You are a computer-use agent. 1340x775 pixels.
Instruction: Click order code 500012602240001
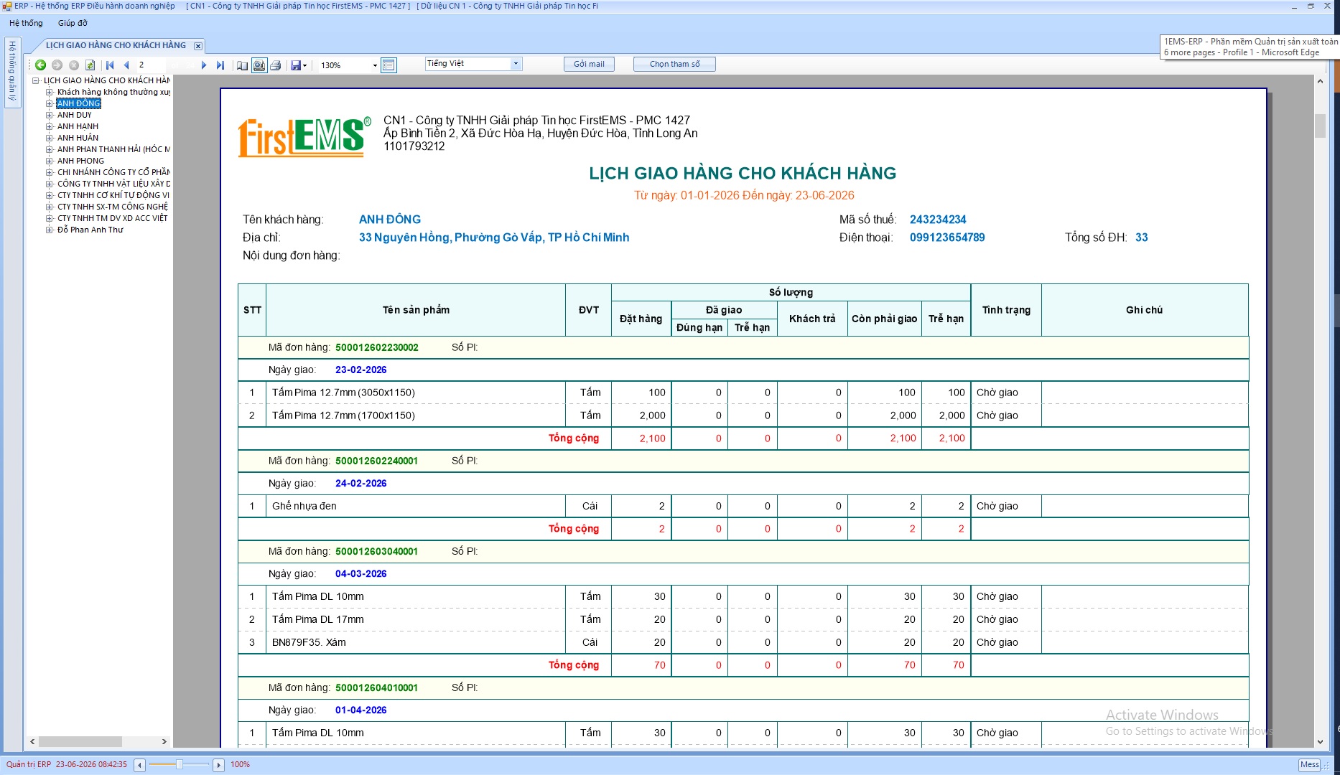[x=376, y=461]
